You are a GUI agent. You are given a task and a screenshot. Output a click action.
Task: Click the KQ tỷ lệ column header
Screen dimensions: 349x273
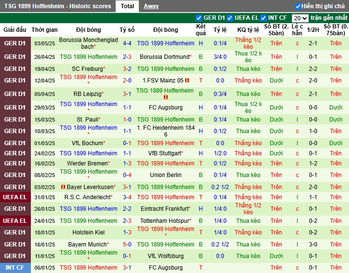248,29
